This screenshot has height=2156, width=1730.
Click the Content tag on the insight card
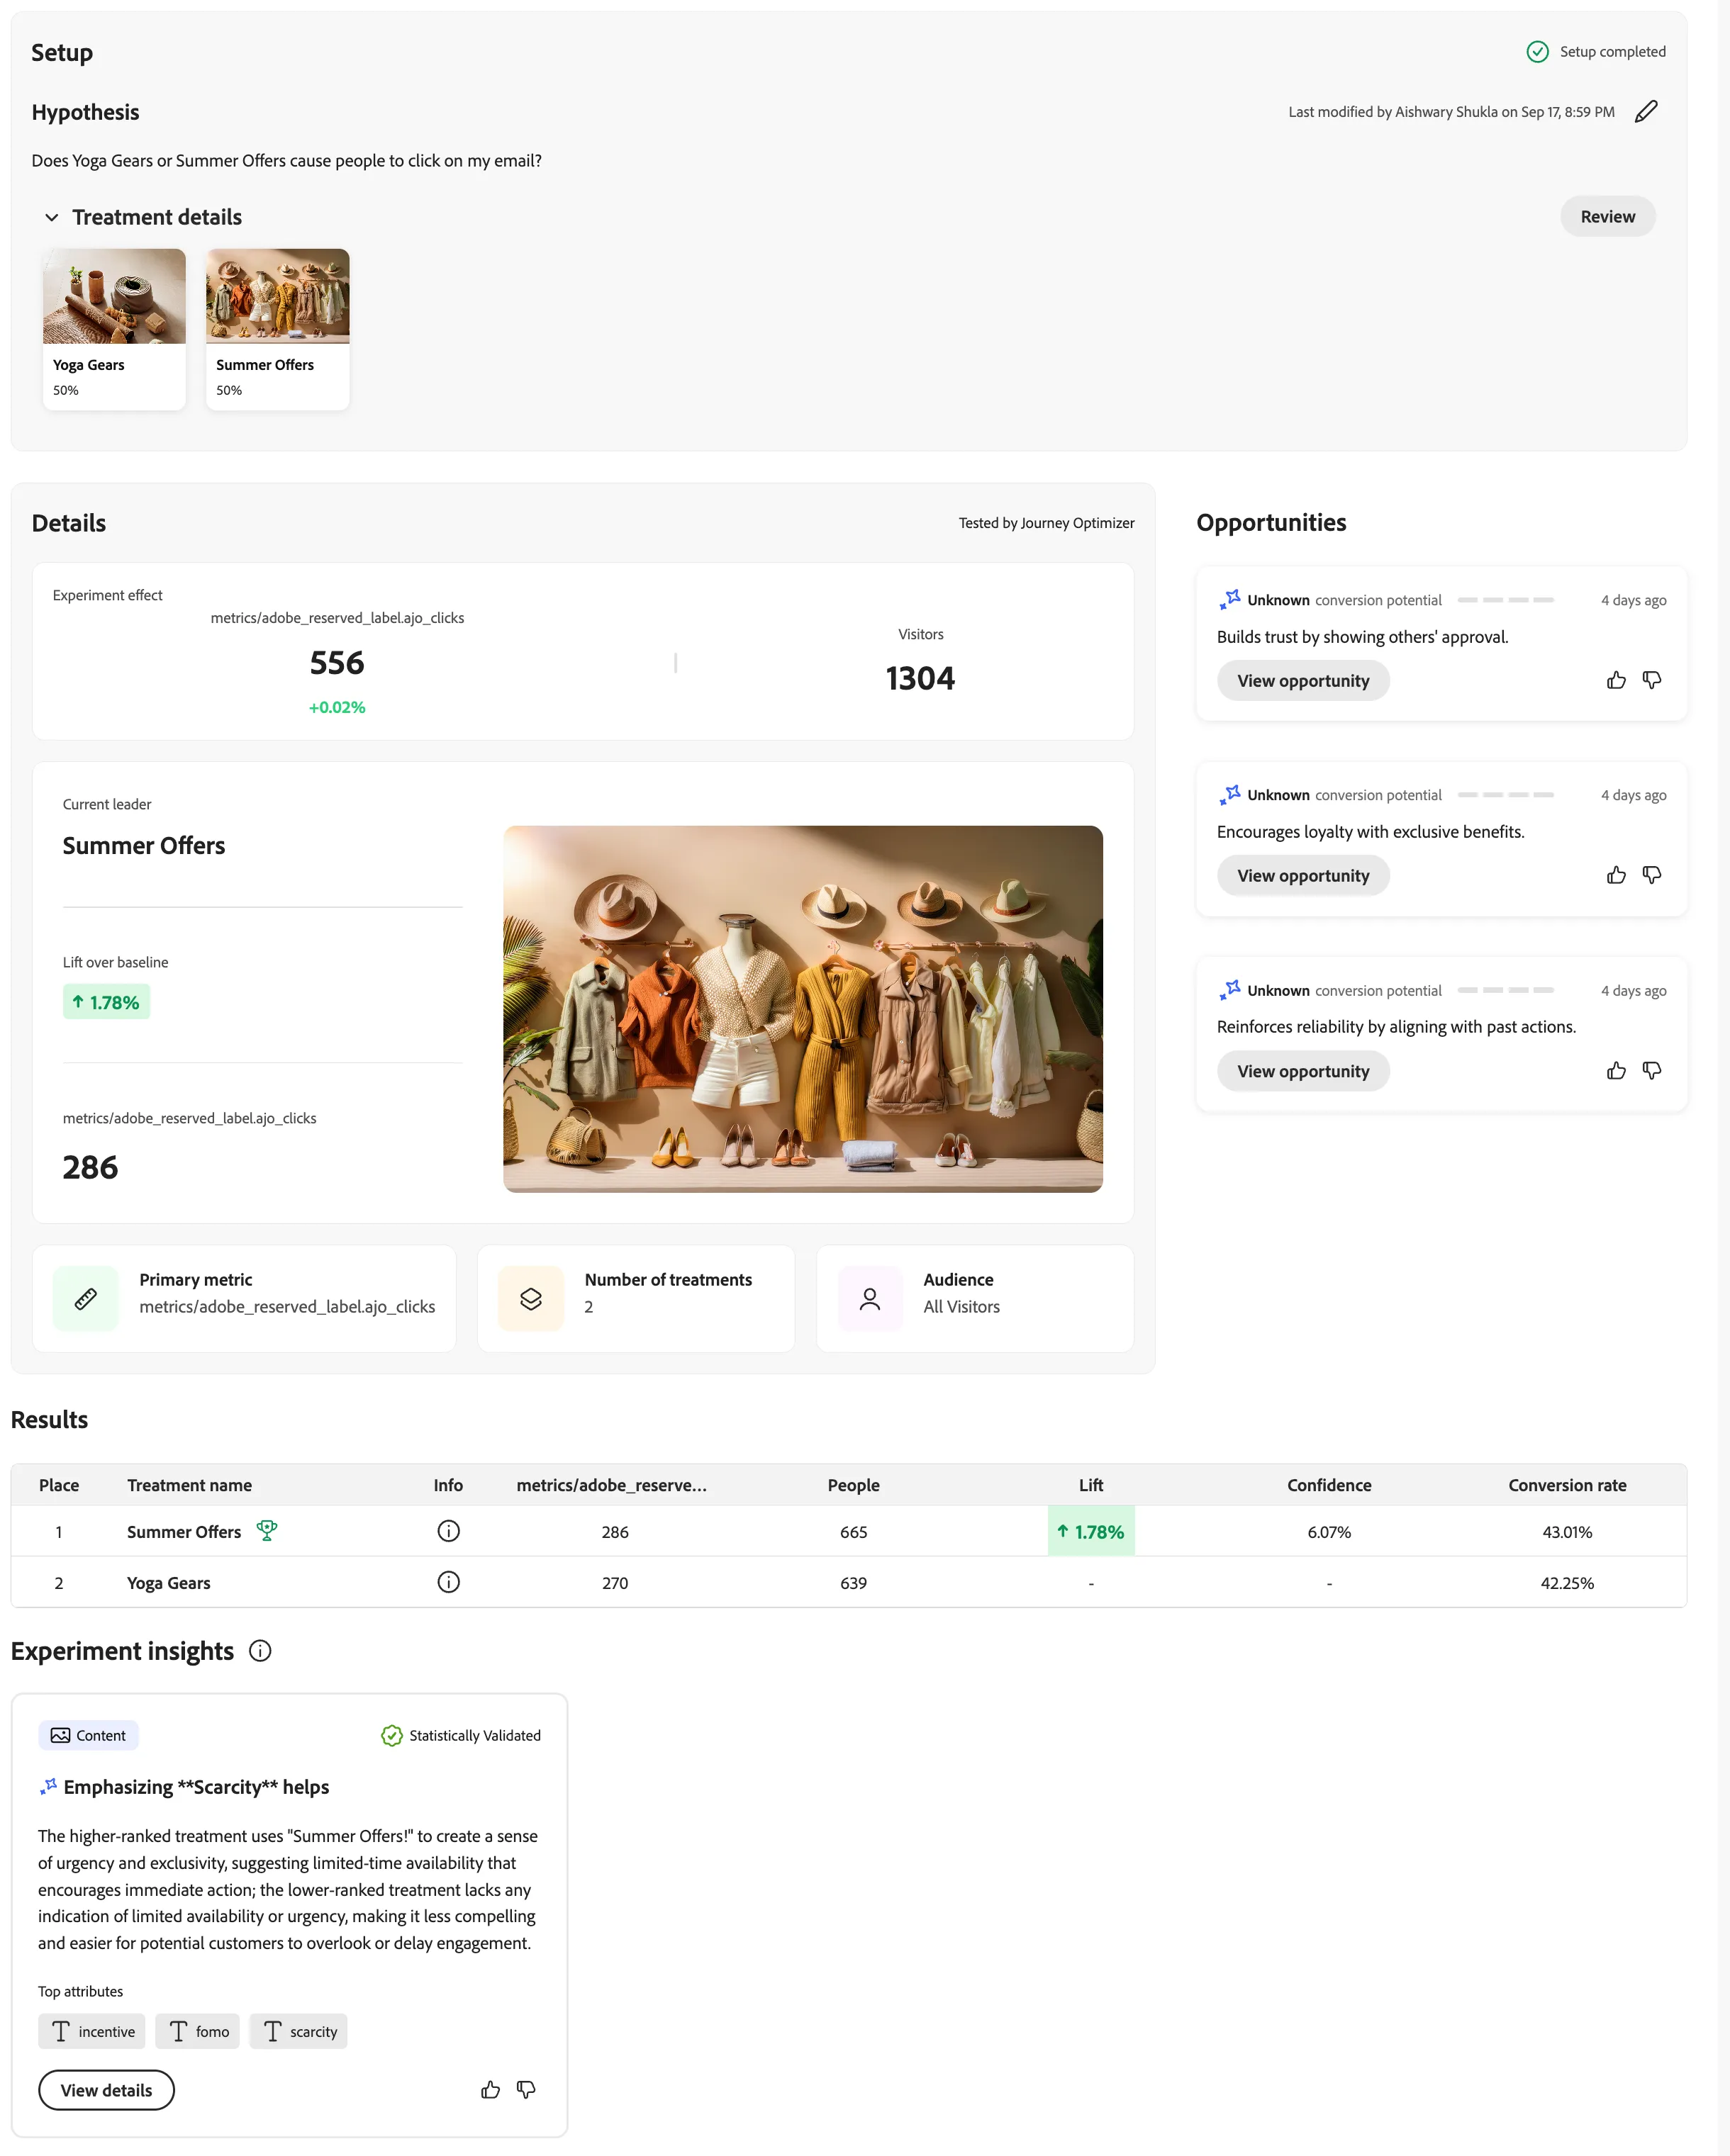click(x=88, y=1735)
